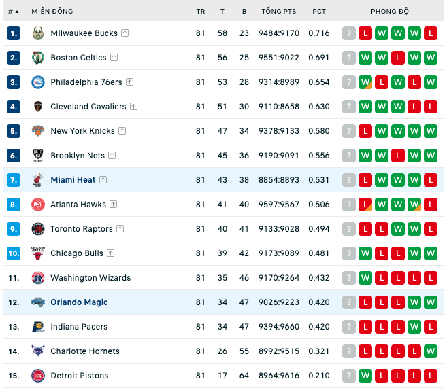Screen dimensions: 447x390
Task: Click upcoming match '?' box for Milwaukee Bucks
Action: coord(349,33)
